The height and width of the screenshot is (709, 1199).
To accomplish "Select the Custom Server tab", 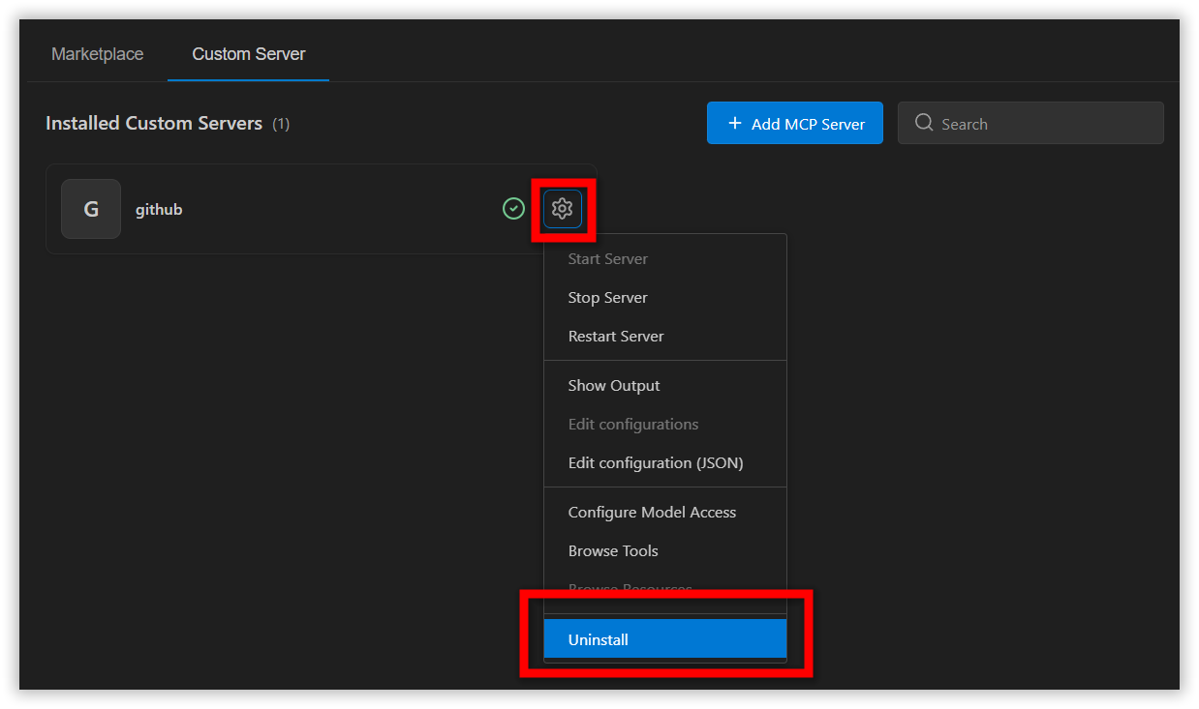I will [248, 54].
